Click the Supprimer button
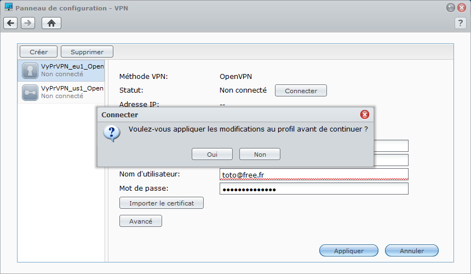The image size is (471, 274). point(87,52)
